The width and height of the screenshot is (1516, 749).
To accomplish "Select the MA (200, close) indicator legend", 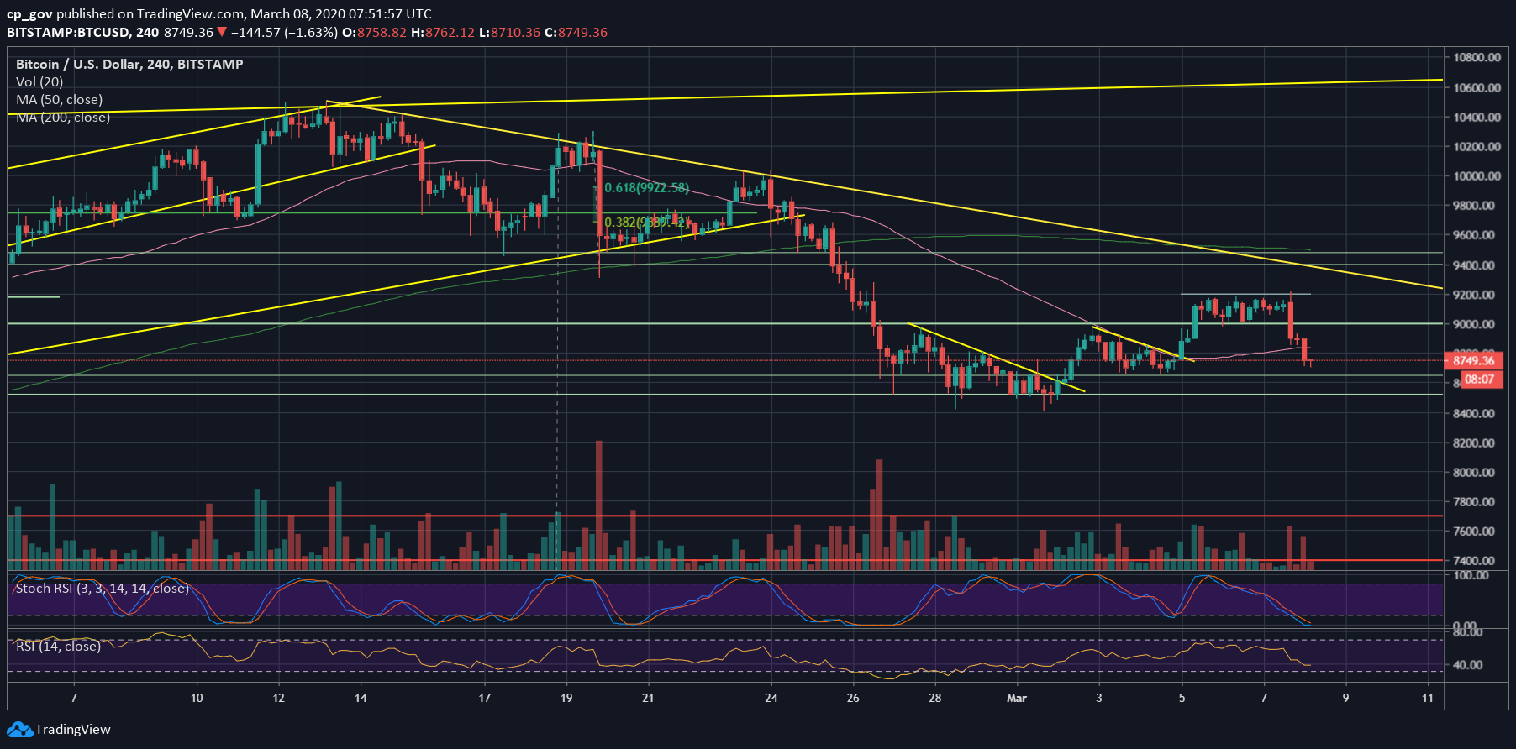I will click(x=63, y=117).
